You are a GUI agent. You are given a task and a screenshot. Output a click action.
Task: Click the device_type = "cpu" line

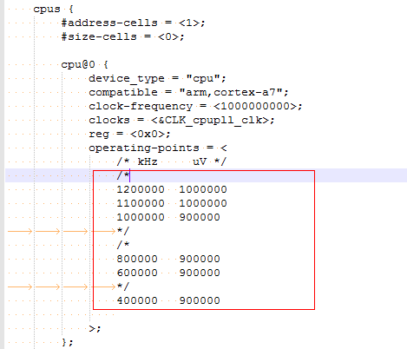pos(157,78)
